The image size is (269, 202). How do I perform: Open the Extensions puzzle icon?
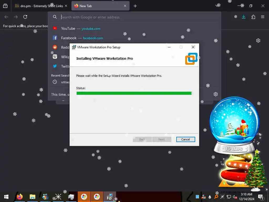point(253,17)
